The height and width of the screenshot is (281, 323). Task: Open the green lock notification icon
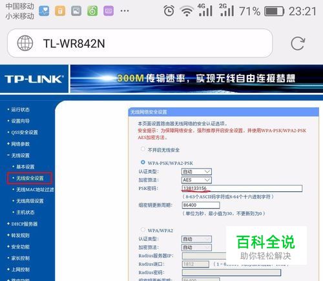[x=92, y=11]
